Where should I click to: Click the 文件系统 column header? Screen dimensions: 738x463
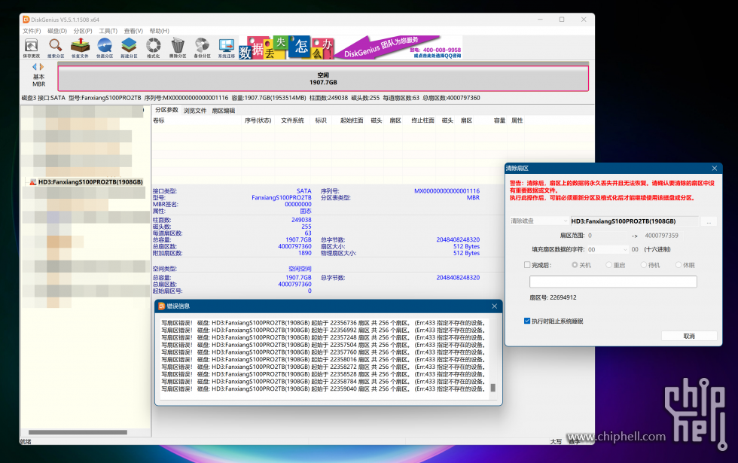(293, 120)
